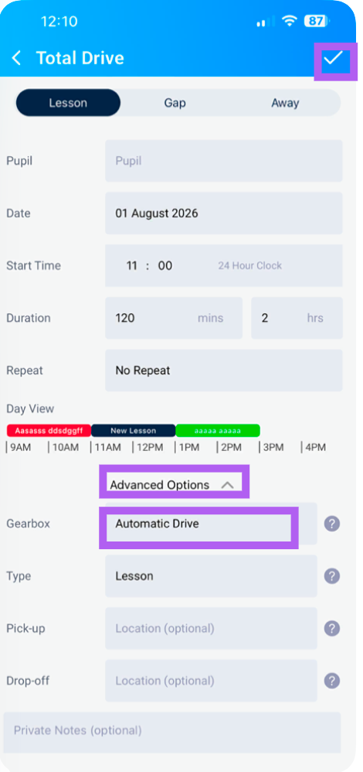The image size is (363, 772).
Task: Open the Date field showing 01 August 2026
Action: pos(224,213)
